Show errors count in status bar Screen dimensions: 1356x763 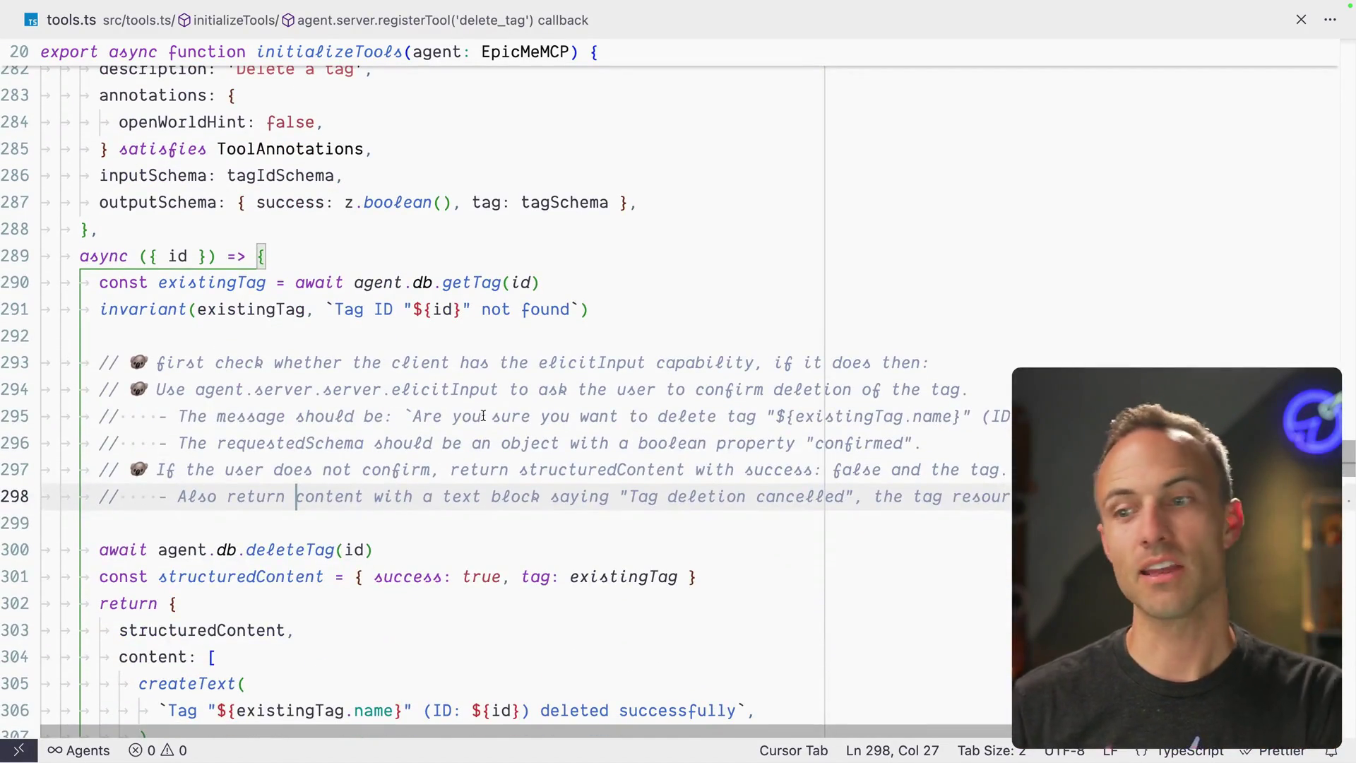(x=142, y=750)
